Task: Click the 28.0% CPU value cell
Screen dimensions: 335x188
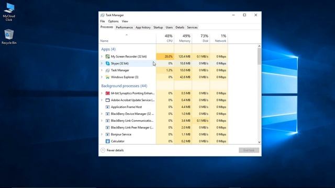Action: [165, 56]
